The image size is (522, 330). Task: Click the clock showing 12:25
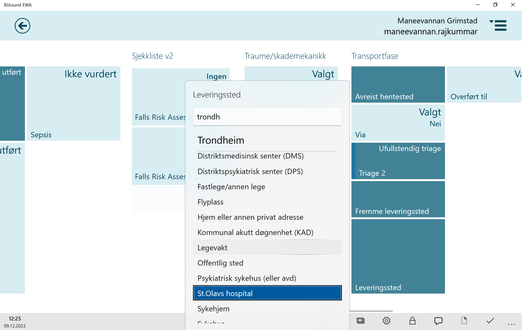pos(15,319)
